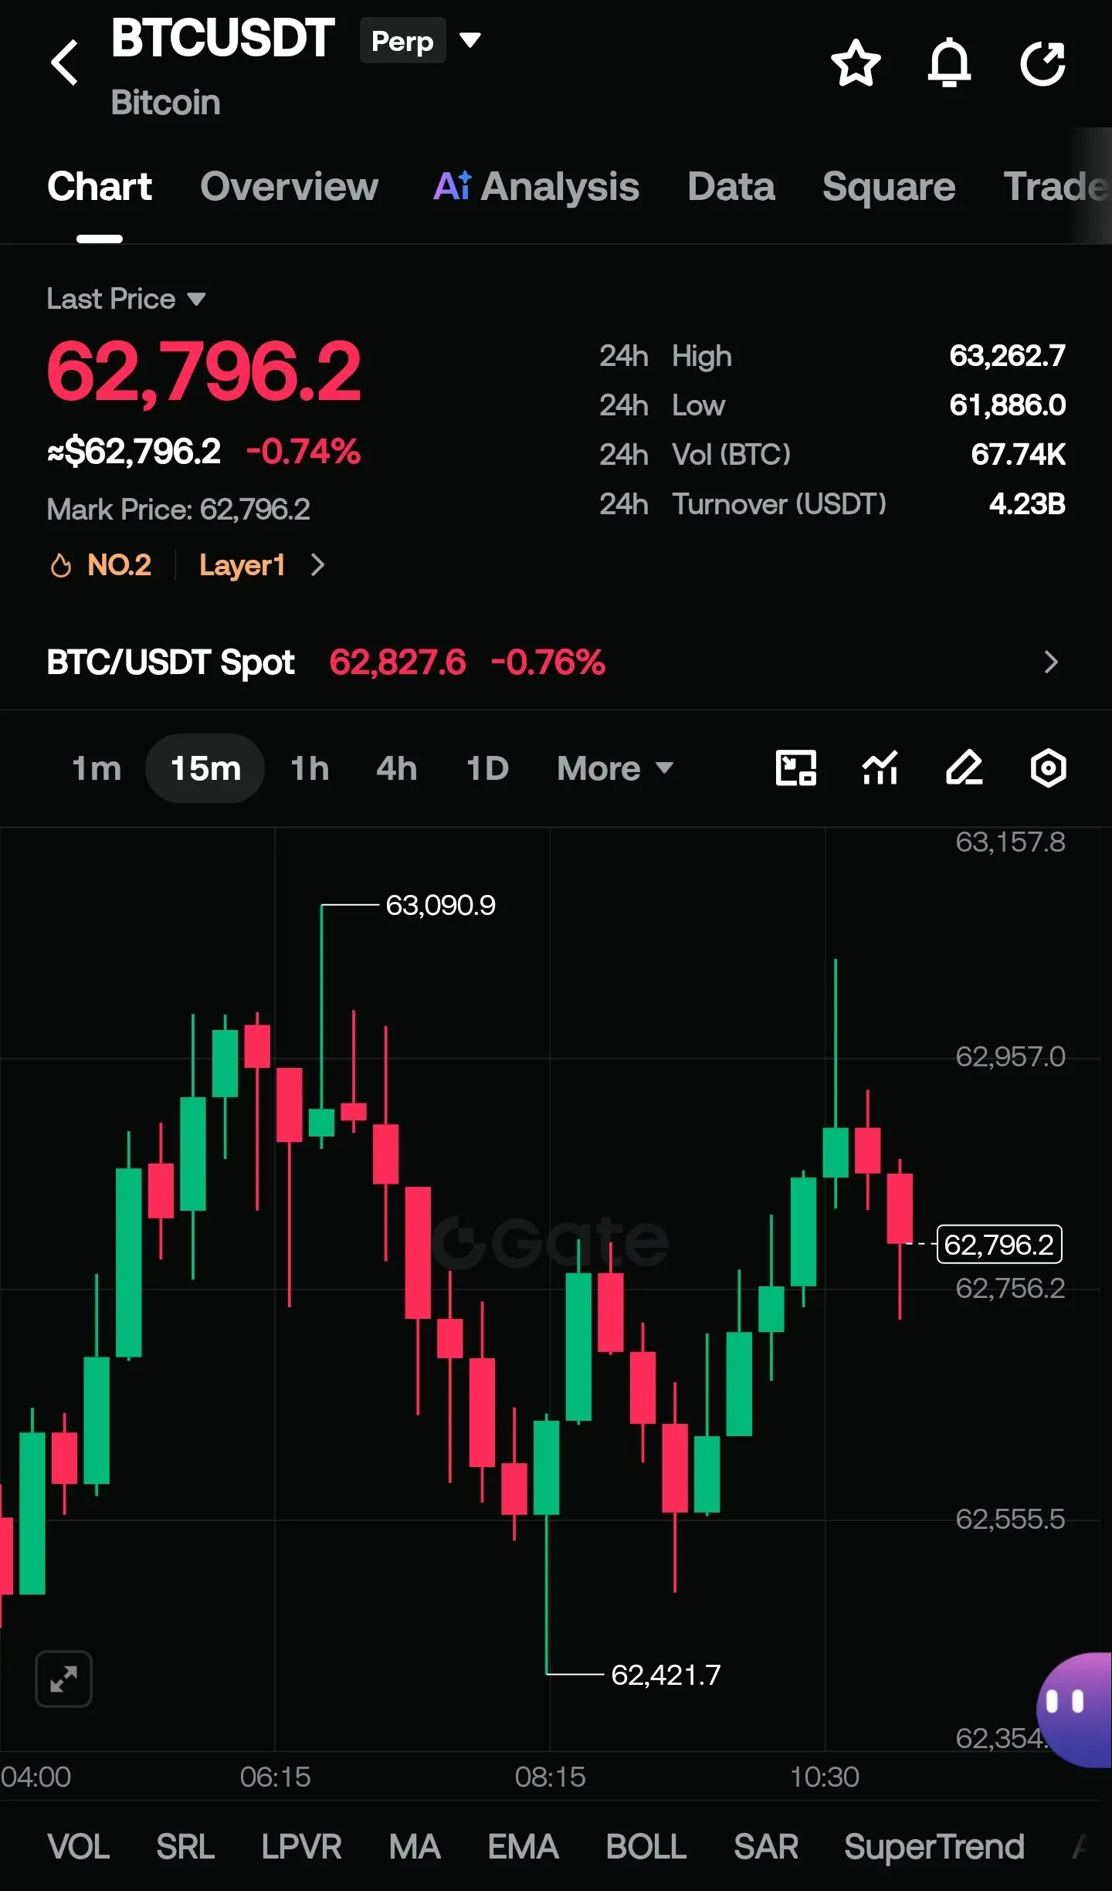Select the 1h timeframe

[310, 768]
